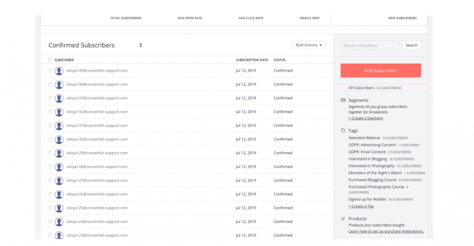Image resolution: width=474 pixels, height=246 pixels.
Task: Click the Total Subscribers stat label
Action: [126, 18]
